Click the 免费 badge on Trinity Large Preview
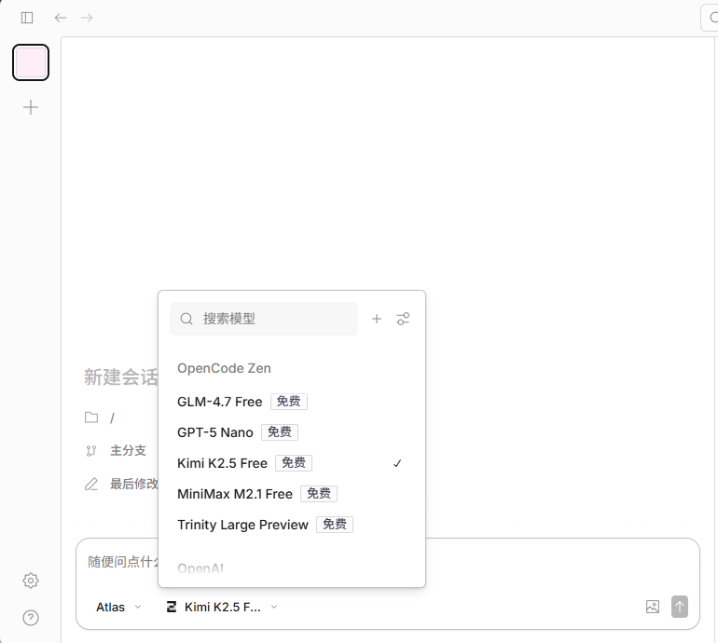This screenshot has height=643, width=718. [335, 524]
